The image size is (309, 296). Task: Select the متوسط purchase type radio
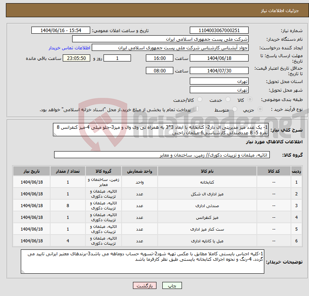(234, 109)
